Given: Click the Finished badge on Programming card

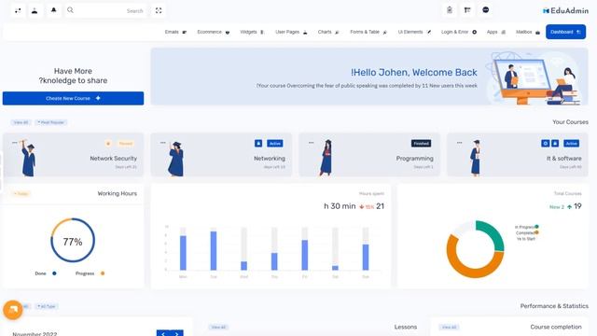Looking at the screenshot, I should (421, 143).
